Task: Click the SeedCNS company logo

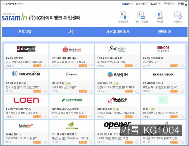Action: pyautogui.click(x=72, y=126)
